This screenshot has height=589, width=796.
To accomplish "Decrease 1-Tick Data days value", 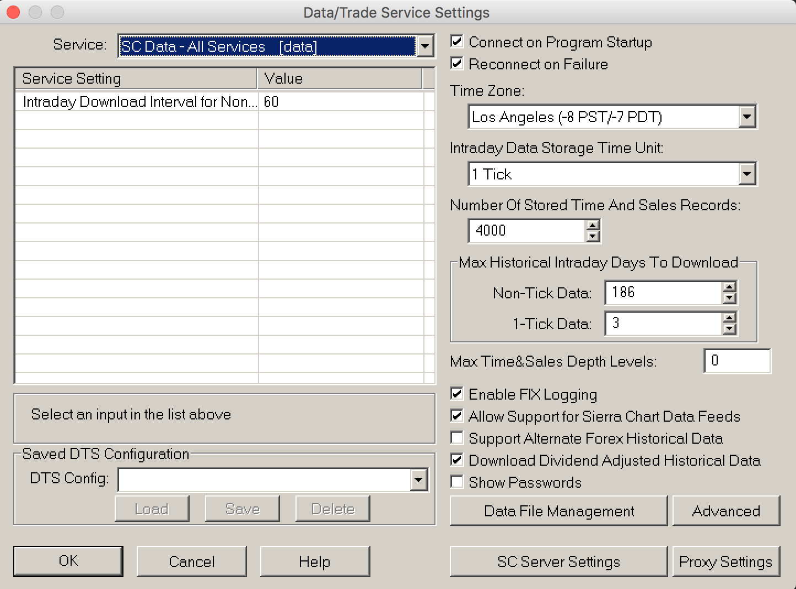I will (x=729, y=329).
